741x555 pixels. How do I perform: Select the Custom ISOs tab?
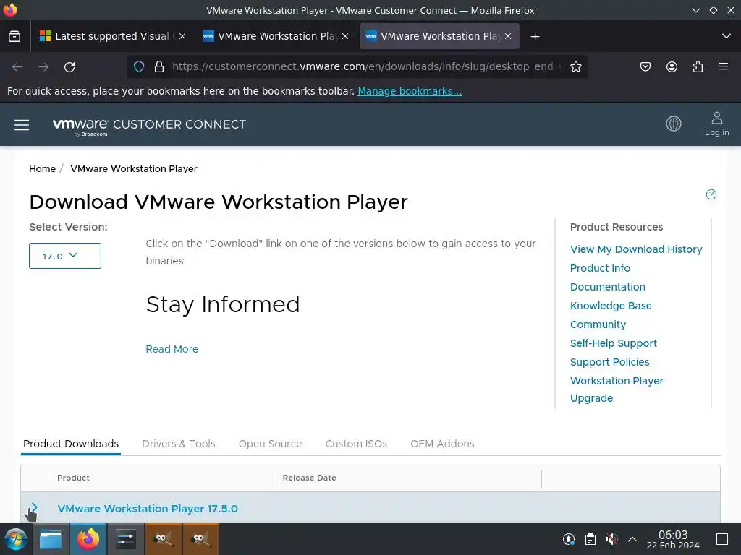point(356,444)
